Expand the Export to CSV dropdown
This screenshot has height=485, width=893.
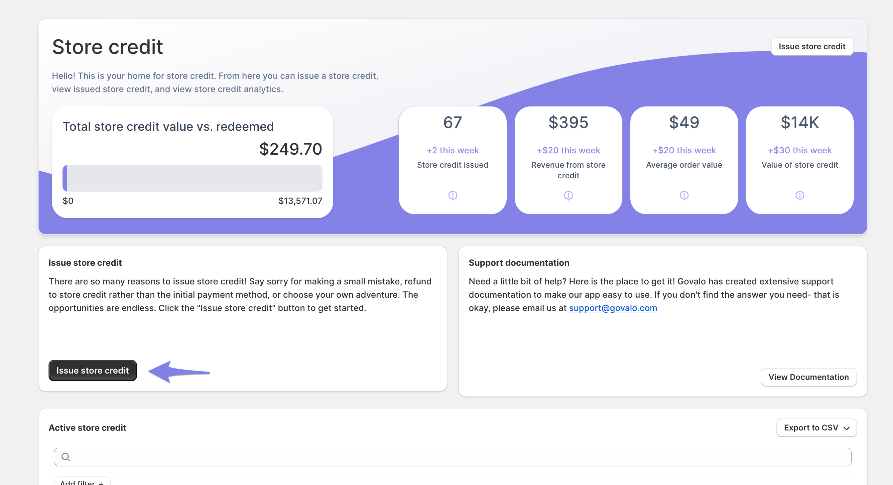(816, 428)
